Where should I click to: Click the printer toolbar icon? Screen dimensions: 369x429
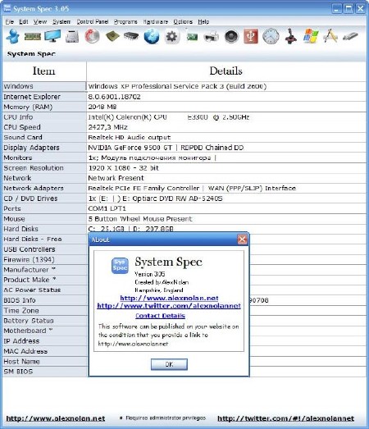pos(212,36)
